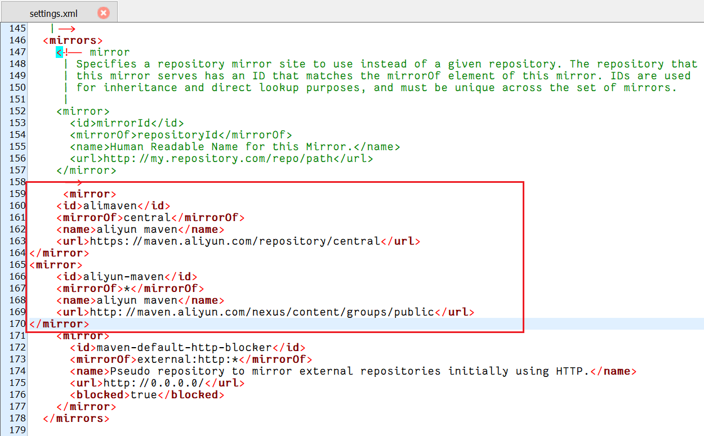Image resolution: width=704 pixels, height=436 pixels.
Task: Click the highlighted comment start on line 147
Action: coord(59,52)
